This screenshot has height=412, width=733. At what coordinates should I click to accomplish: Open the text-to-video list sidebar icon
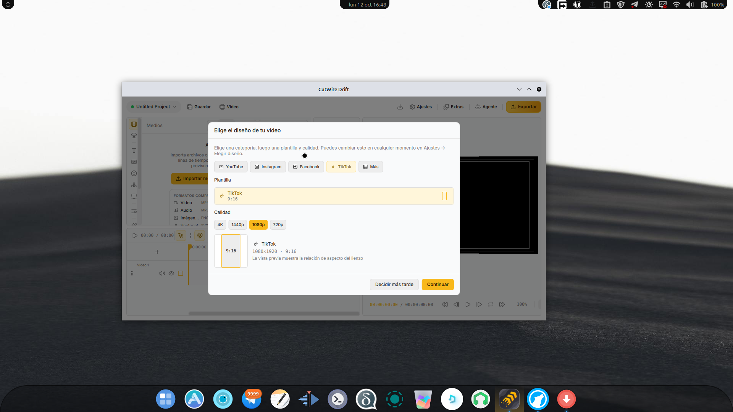coord(134,211)
